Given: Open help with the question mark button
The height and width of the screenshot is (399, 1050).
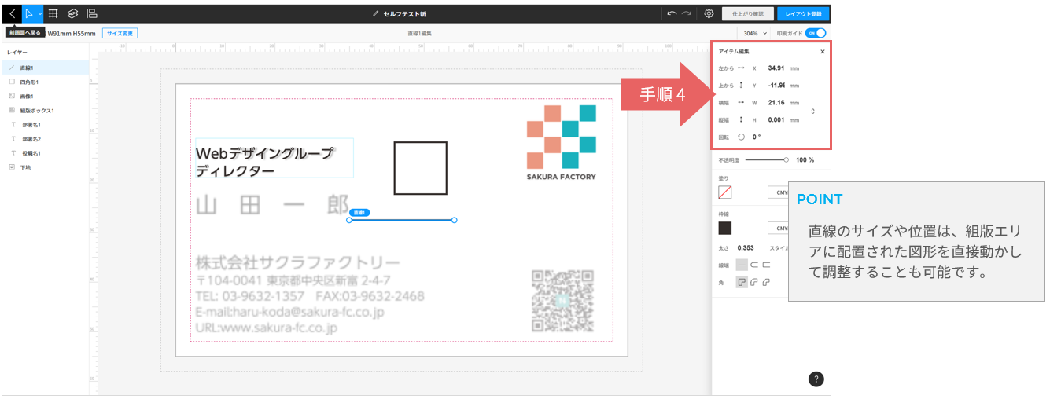Looking at the screenshot, I should pos(816,379).
